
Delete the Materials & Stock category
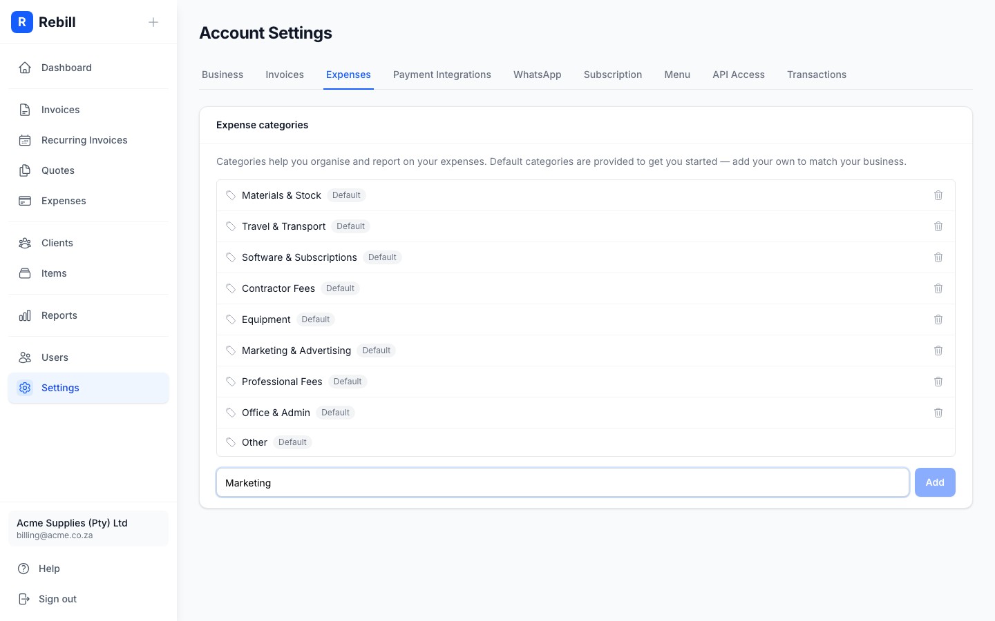(x=938, y=195)
